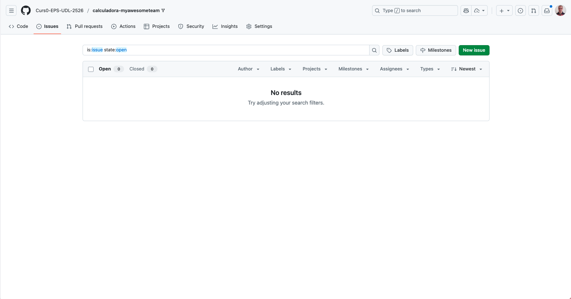
Task: Click the 'No results' heading text
Action: pos(286,93)
